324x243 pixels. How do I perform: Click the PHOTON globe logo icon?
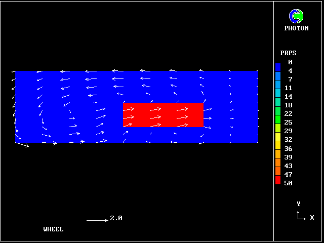(296, 16)
